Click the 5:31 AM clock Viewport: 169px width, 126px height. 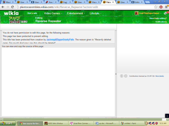[163, 123]
